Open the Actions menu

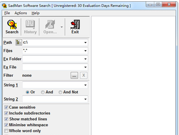(21, 13)
